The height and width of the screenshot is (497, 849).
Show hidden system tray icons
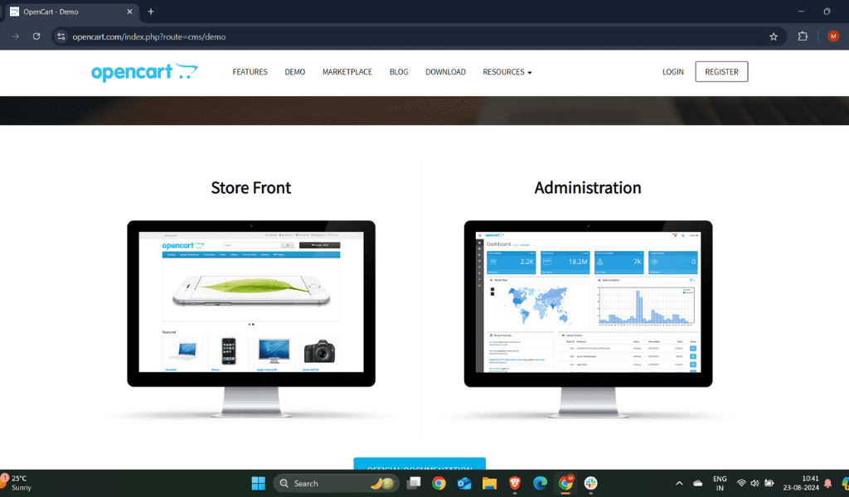click(679, 483)
